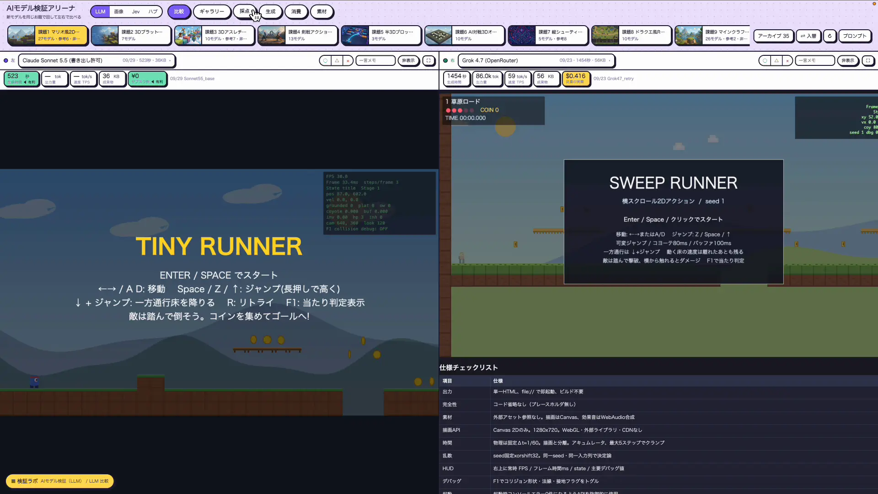Mark Claude Sonnet result with triangle rating

click(337, 60)
